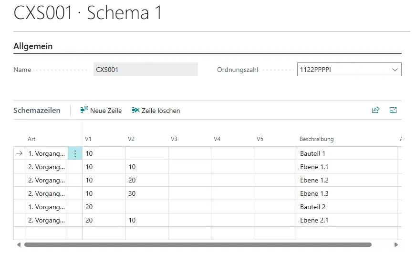416x263 pixels.
Task: Expand the Schemazeilen panel to full view
Action: [393, 110]
